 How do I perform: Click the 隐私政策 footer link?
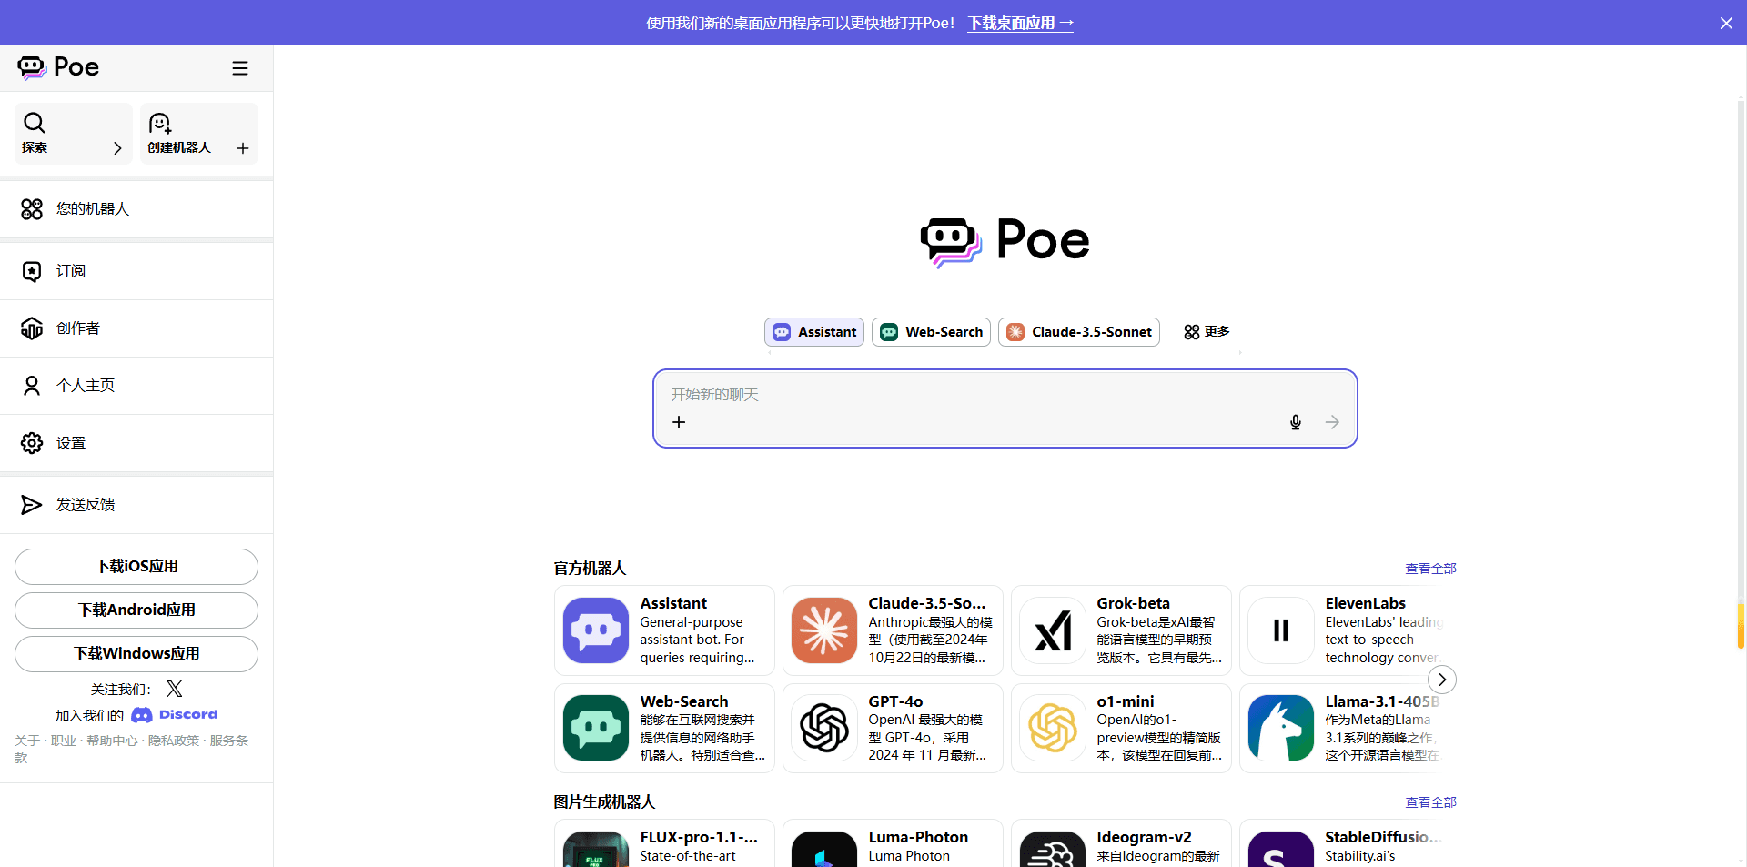pyautogui.click(x=174, y=741)
